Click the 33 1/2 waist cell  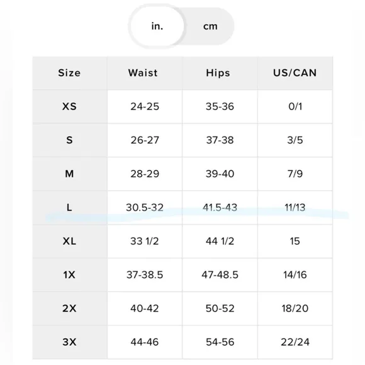(x=145, y=241)
